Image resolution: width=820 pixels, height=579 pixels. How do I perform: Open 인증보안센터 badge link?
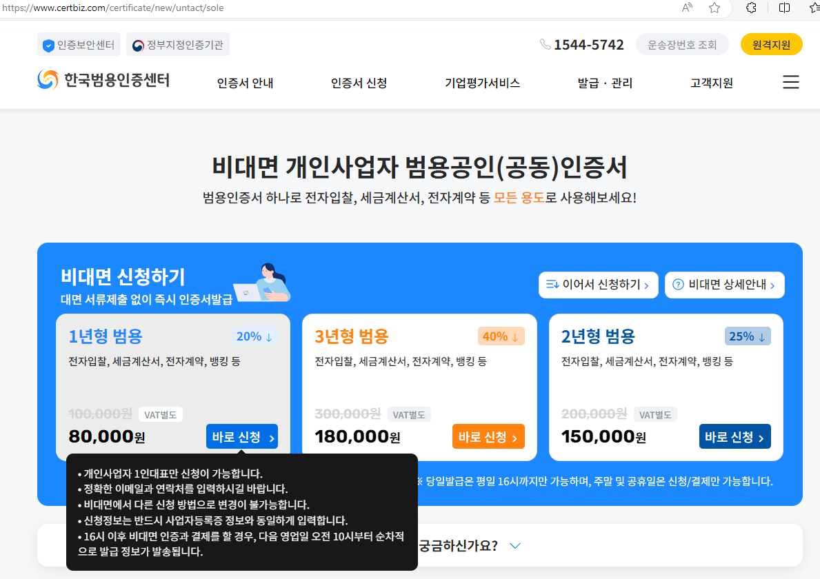click(79, 44)
